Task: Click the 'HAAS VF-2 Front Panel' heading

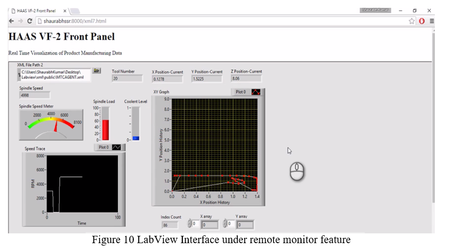Action: pos(62,37)
